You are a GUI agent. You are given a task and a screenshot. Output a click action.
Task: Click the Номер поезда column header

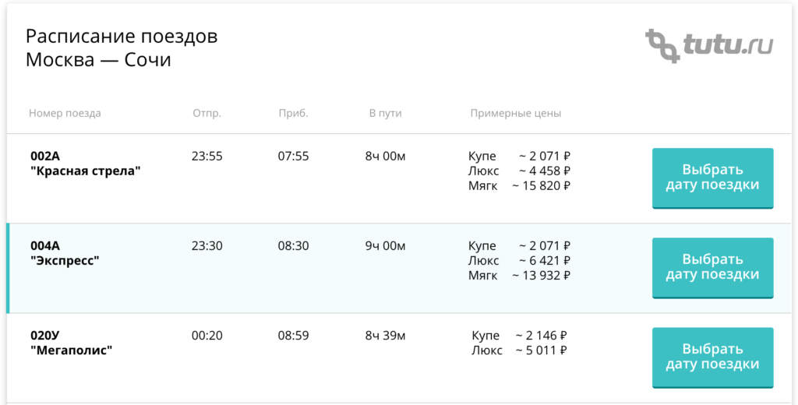click(x=65, y=113)
